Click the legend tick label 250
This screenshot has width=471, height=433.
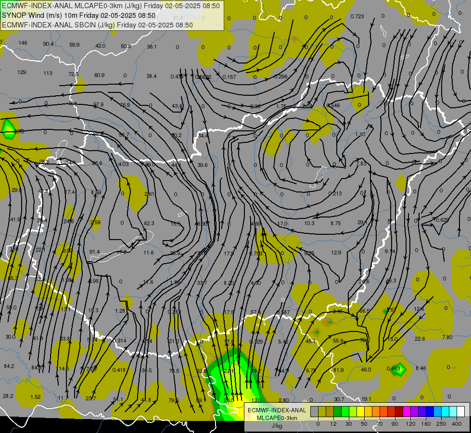(x=441, y=424)
